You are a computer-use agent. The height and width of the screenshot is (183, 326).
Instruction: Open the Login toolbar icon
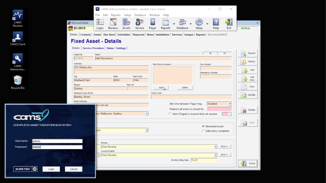pyautogui.click(x=100, y=24)
